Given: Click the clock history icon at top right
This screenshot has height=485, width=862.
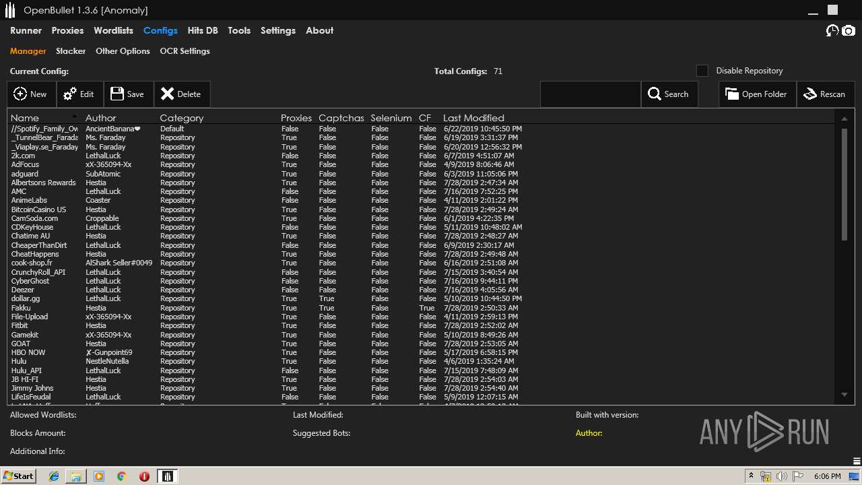Looking at the screenshot, I should coord(832,31).
